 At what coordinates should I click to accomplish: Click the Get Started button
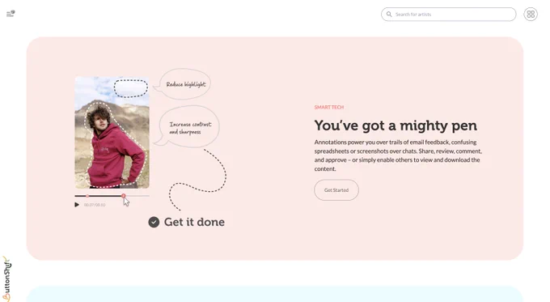336,190
